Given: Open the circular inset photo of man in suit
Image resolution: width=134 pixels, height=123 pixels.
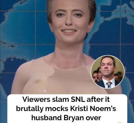Looking at the screenshot, I should [108, 72].
